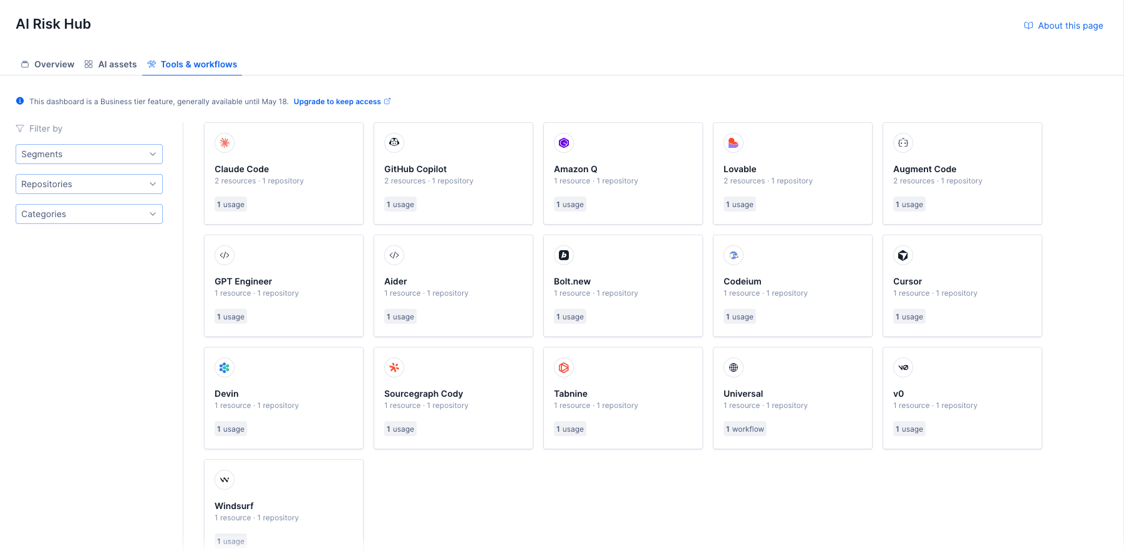Click the Devin logo icon
This screenshot has width=1124, height=554.
[x=225, y=367]
